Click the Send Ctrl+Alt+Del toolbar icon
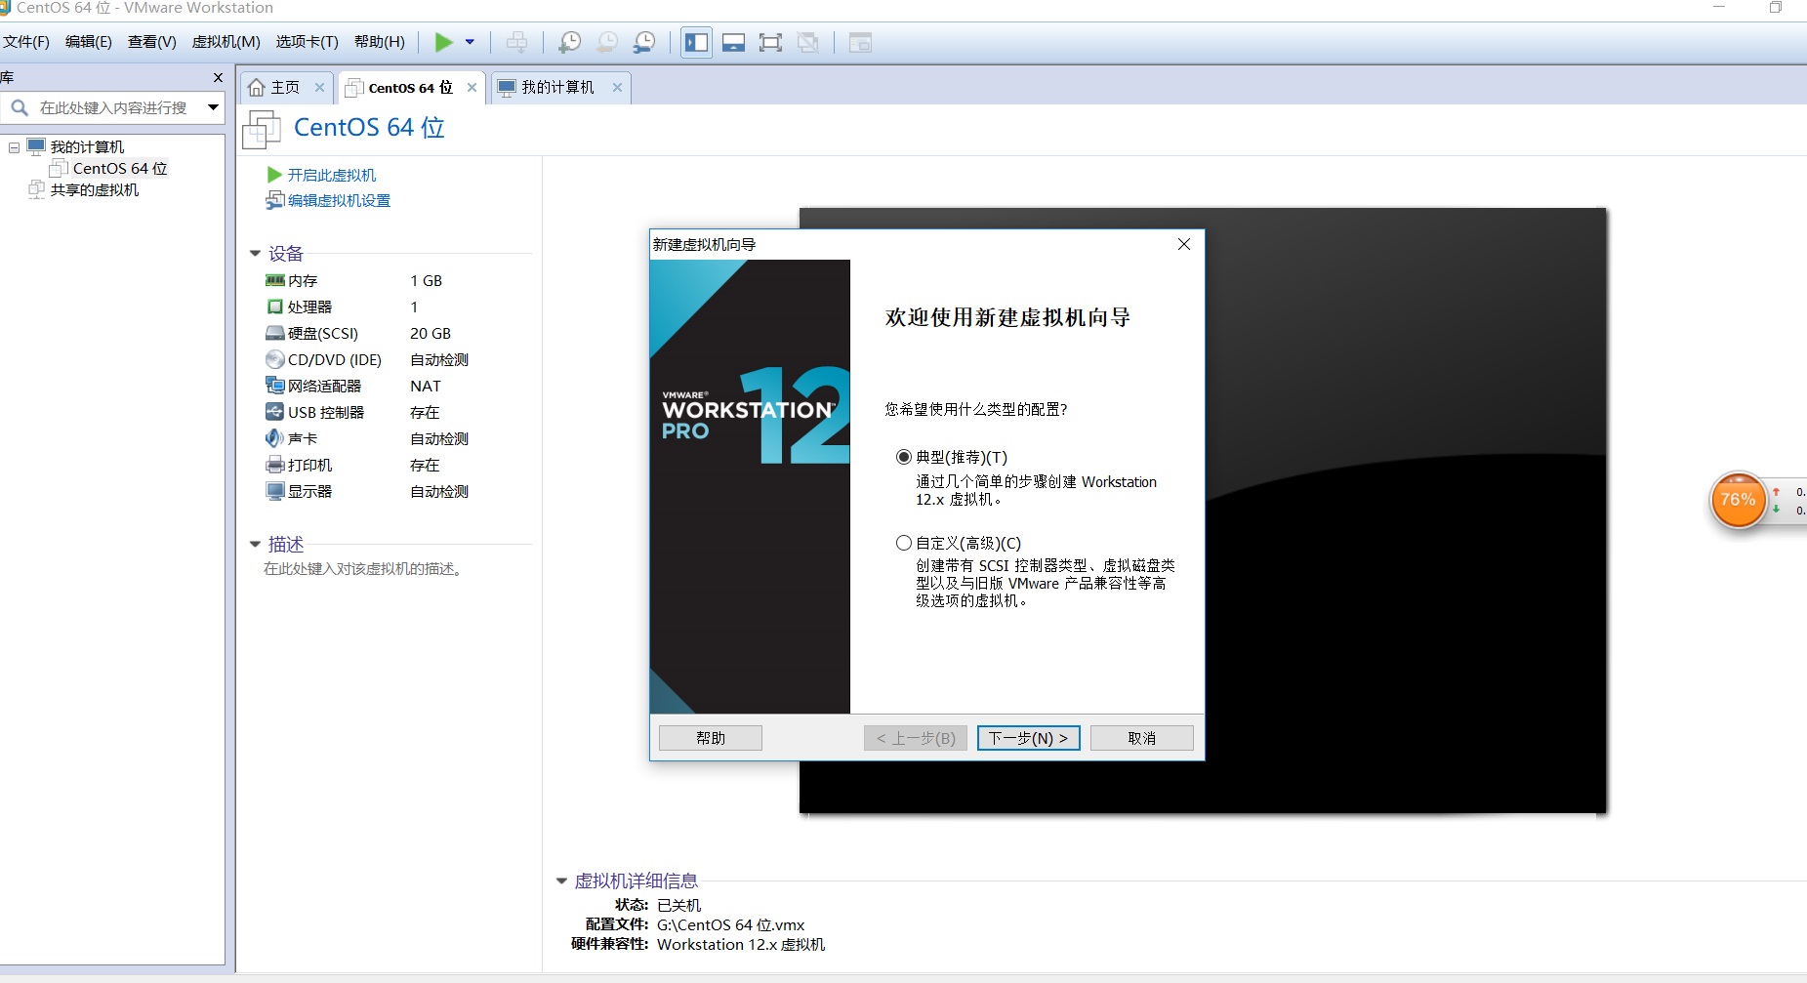 point(517,42)
